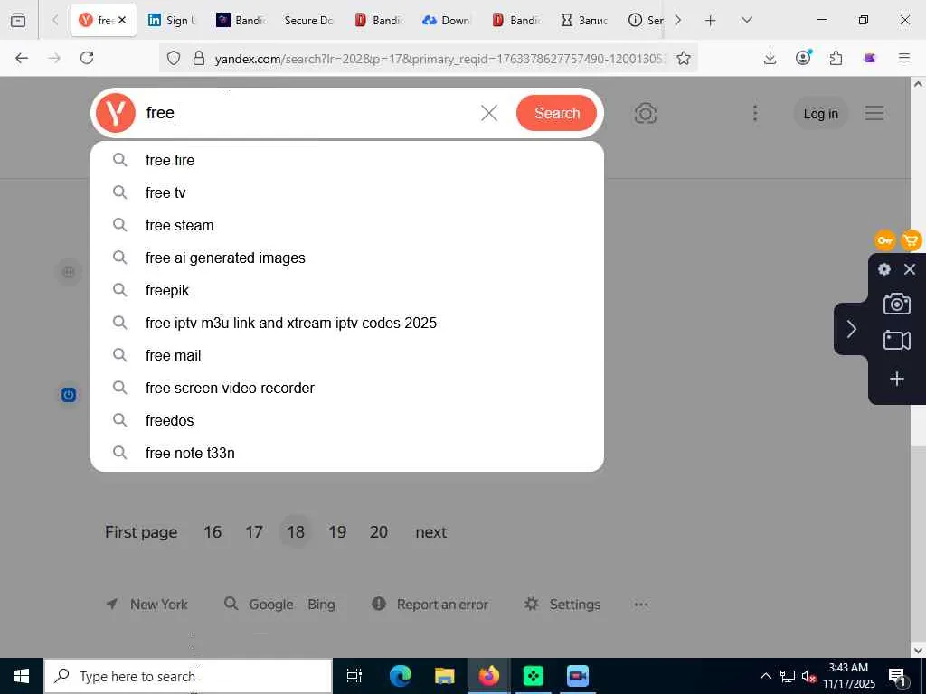Image resolution: width=926 pixels, height=694 pixels.
Task: Go to results page 19
Action: click(x=337, y=531)
